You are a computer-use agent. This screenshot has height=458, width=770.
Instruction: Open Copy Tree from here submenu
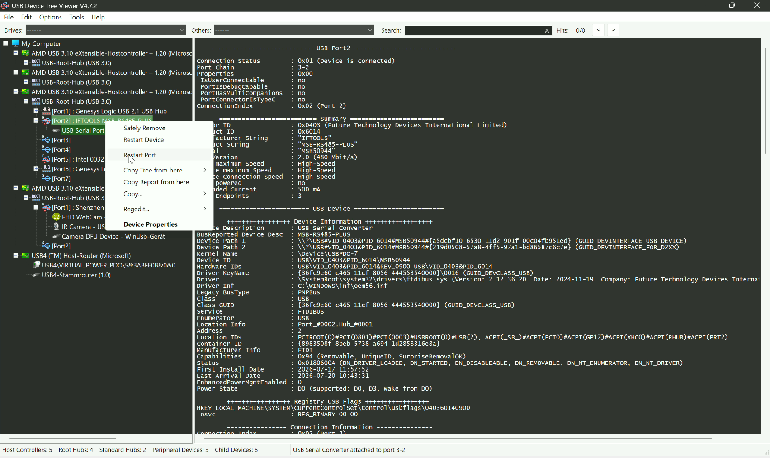pyautogui.click(x=159, y=170)
